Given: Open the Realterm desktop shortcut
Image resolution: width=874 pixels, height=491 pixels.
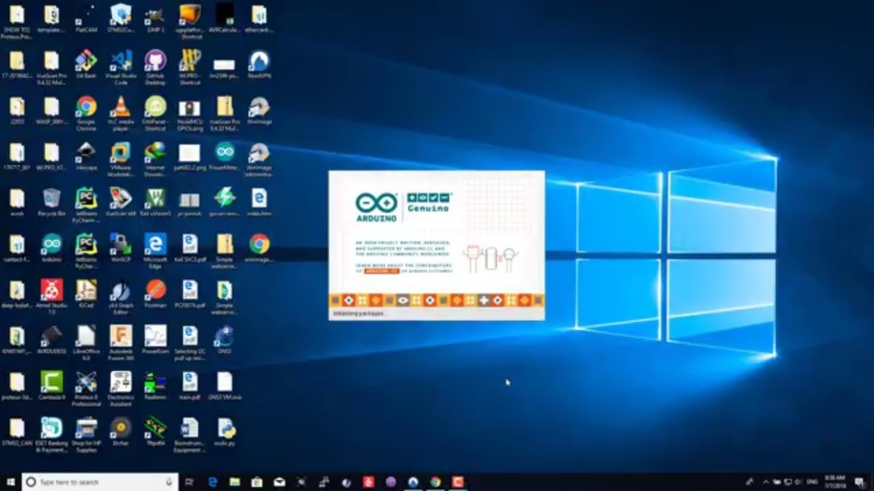Looking at the screenshot, I should pos(155,387).
